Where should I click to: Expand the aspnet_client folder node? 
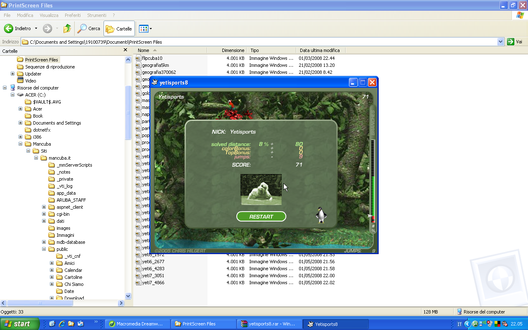coord(44,207)
